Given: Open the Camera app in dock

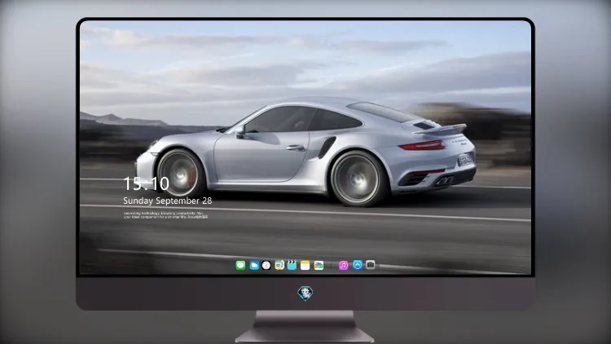Looking at the screenshot, I should click(x=370, y=265).
